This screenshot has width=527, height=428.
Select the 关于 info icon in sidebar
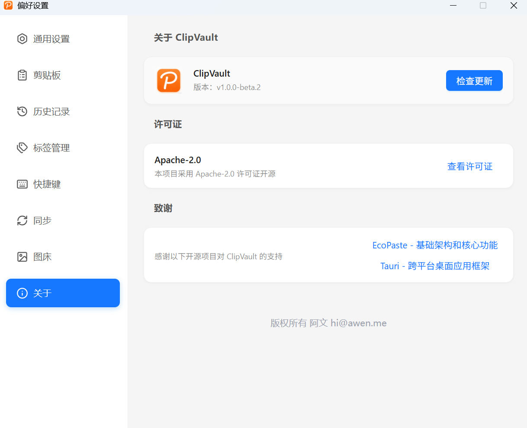pyautogui.click(x=22, y=293)
